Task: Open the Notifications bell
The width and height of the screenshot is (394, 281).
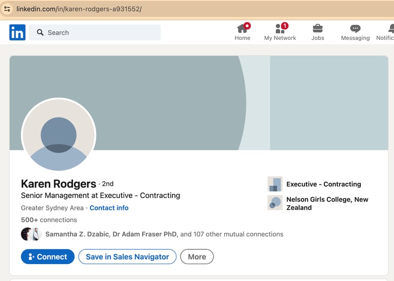Action: click(x=385, y=32)
